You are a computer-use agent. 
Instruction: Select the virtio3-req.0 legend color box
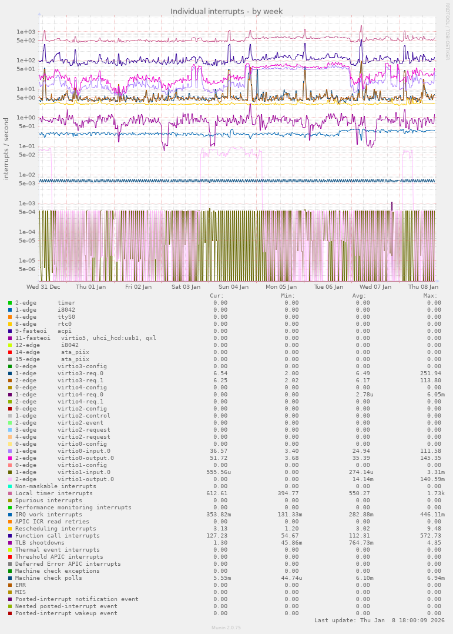point(10,373)
